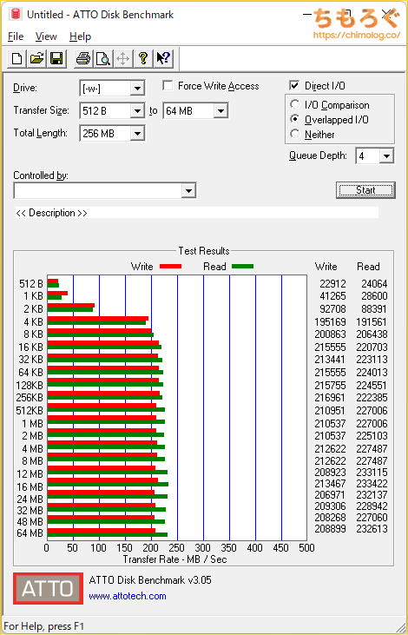This screenshot has height=635, width=408.
Task: Click the 32 KB read value 223113
Action: [372, 360]
